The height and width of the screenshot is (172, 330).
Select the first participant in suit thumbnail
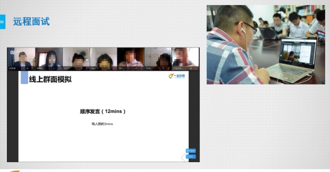click(x=21, y=59)
